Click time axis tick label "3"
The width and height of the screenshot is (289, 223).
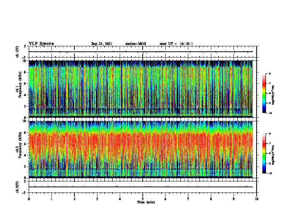(x=97, y=199)
